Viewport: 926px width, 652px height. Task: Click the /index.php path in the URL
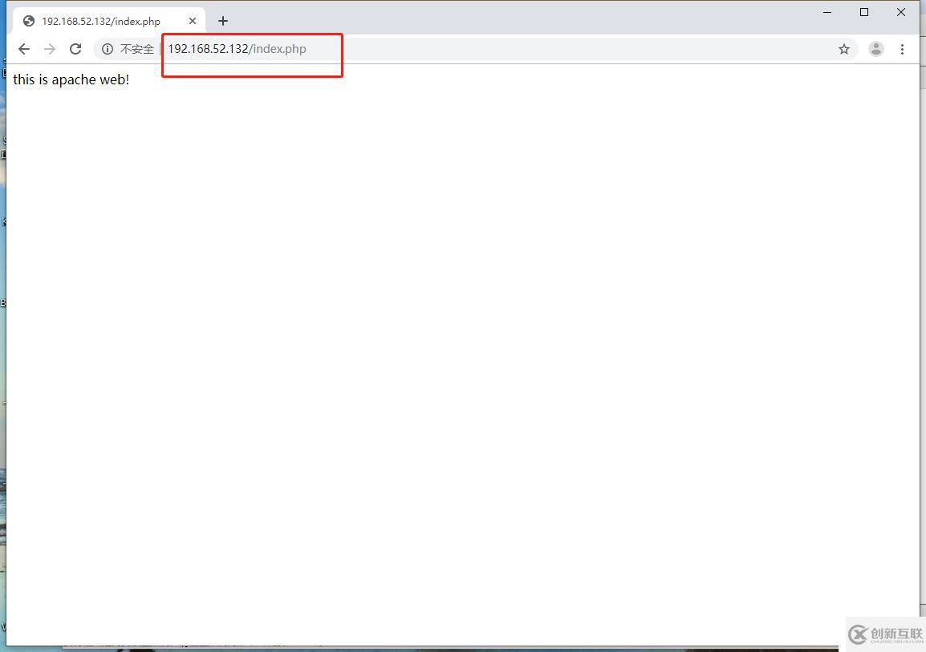[x=279, y=49]
